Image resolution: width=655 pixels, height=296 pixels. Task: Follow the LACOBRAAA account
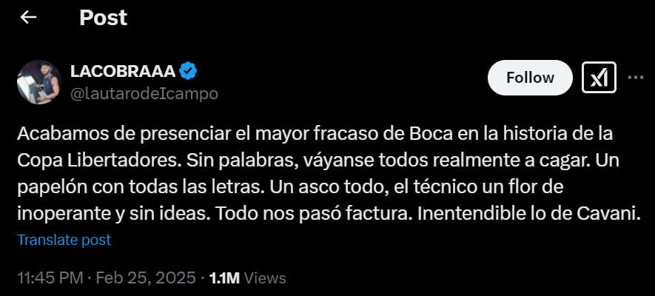click(530, 78)
